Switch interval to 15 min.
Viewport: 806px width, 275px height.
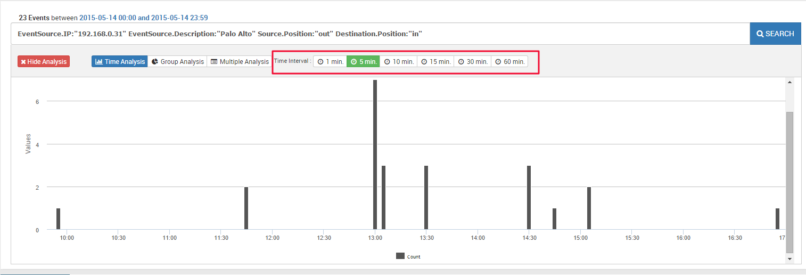[435, 62]
